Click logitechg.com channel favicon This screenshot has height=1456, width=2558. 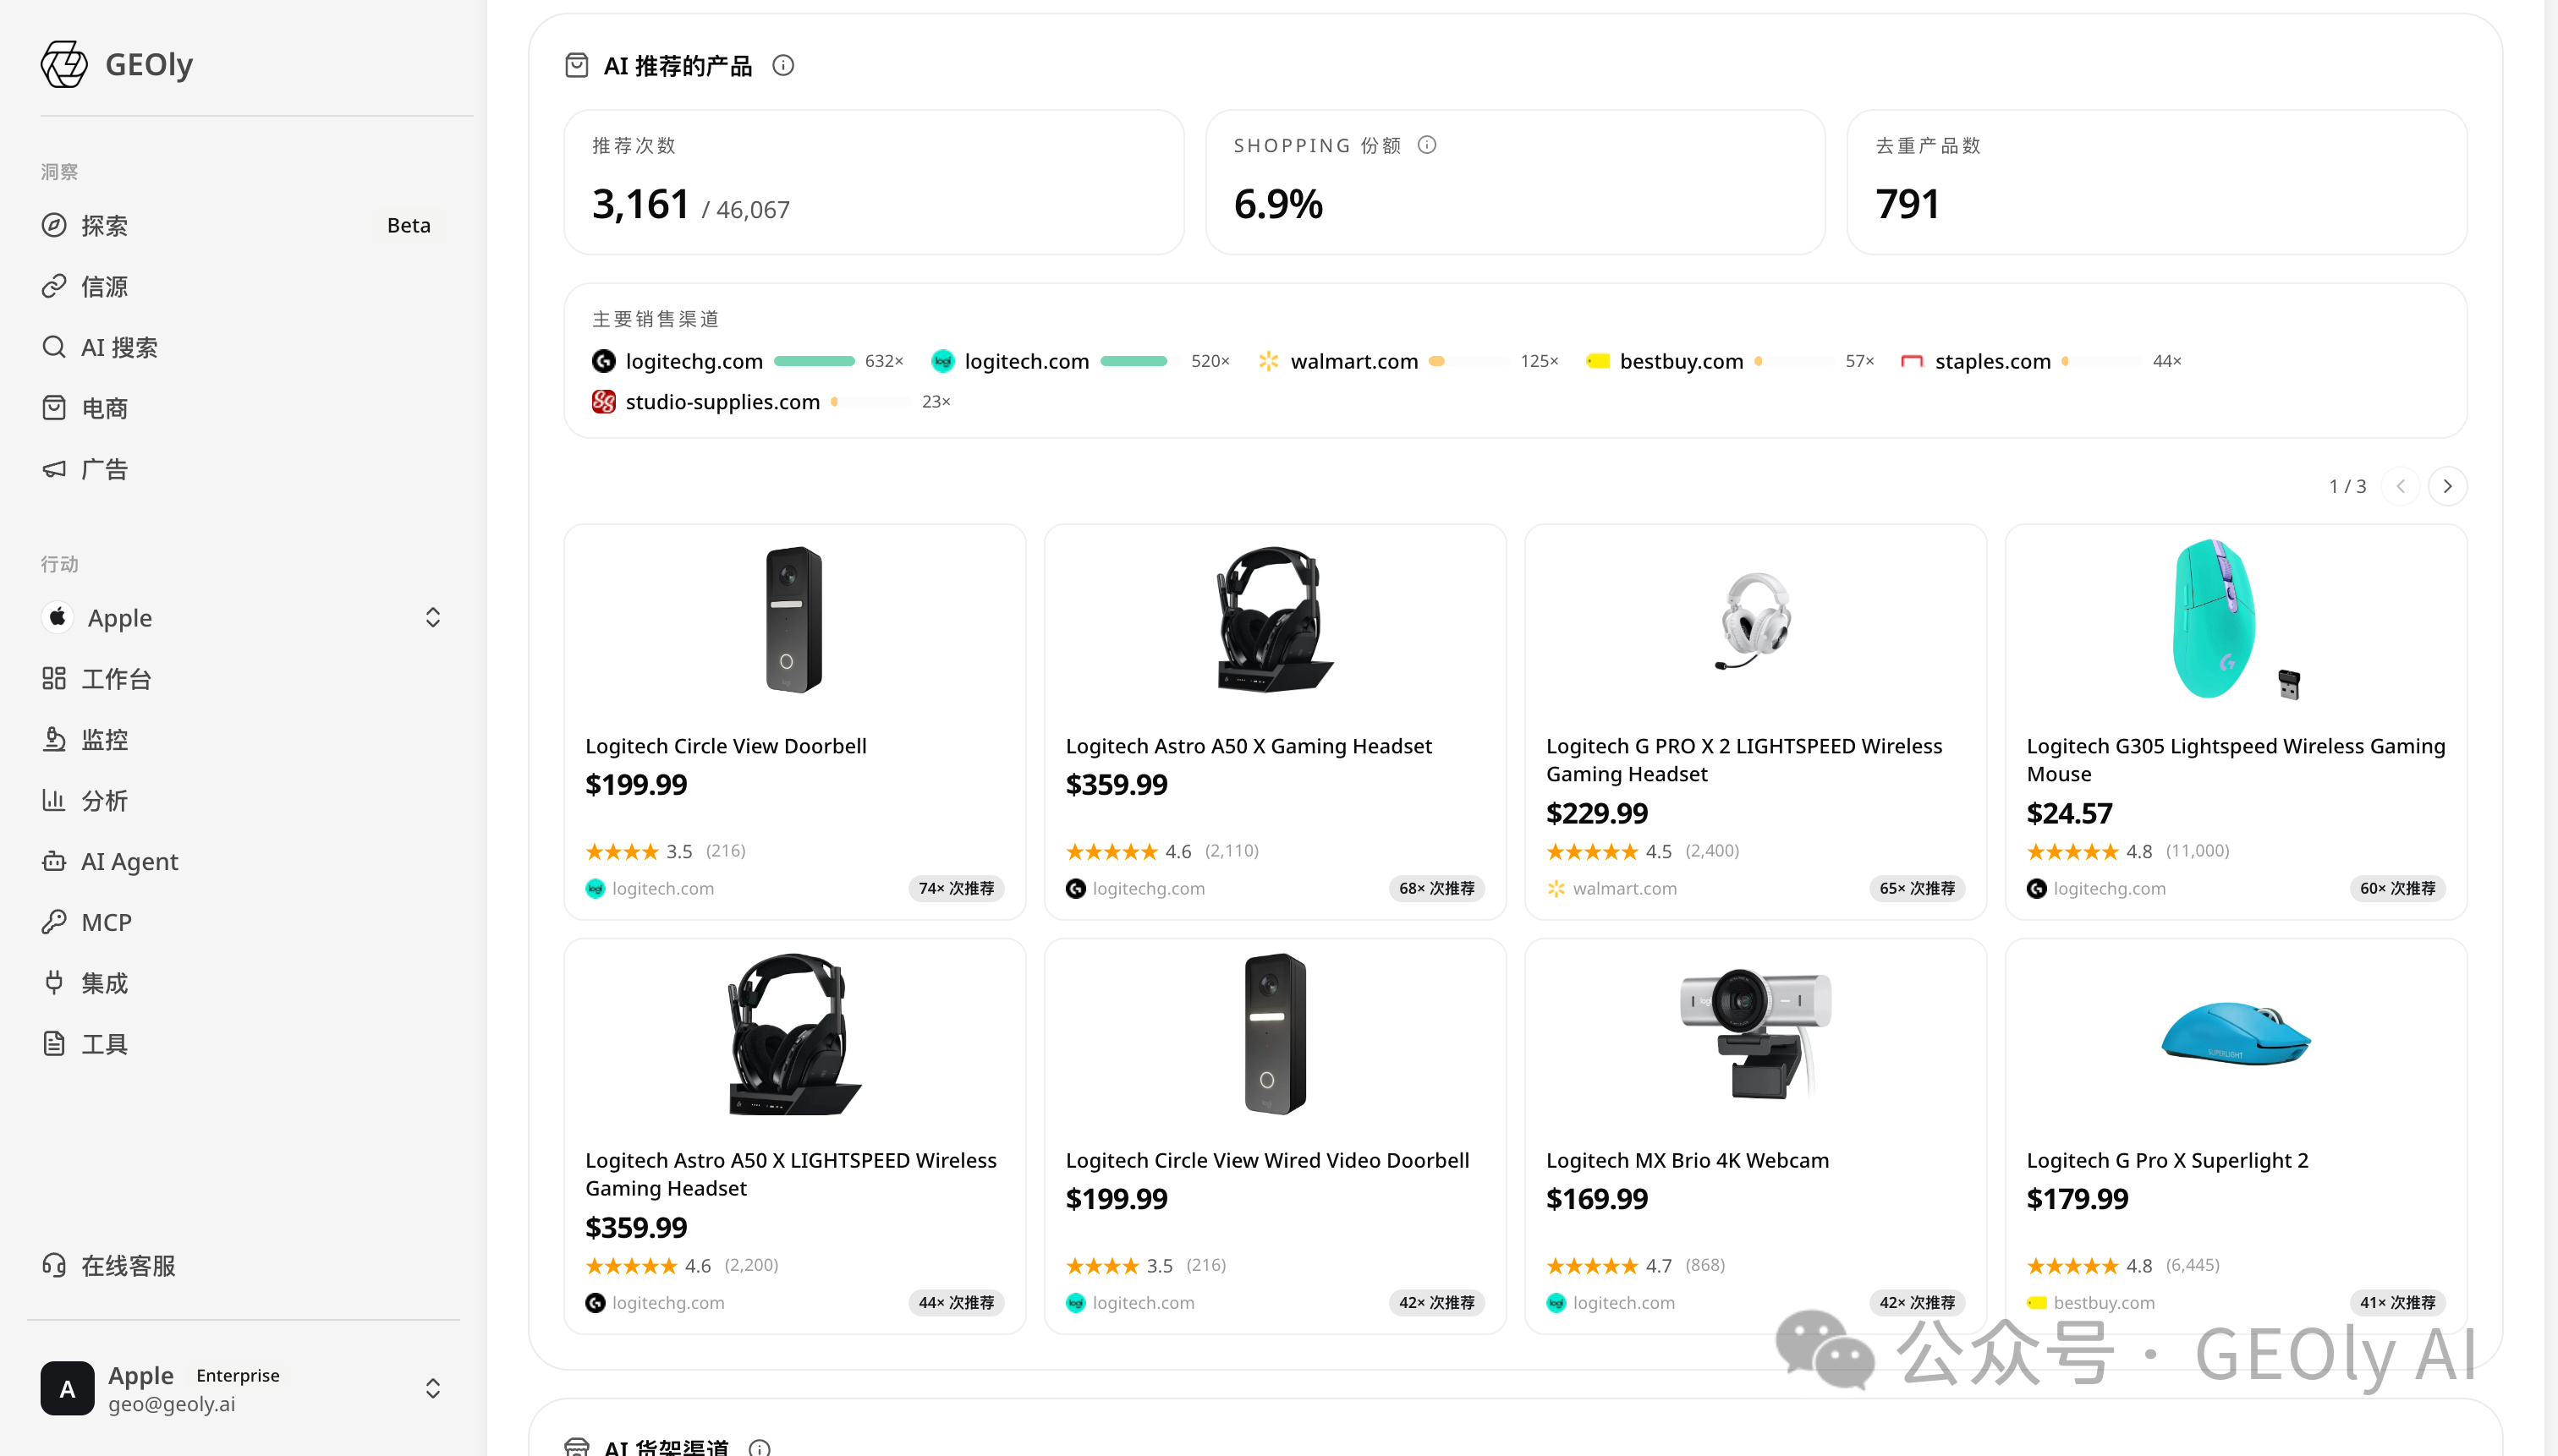tap(603, 361)
